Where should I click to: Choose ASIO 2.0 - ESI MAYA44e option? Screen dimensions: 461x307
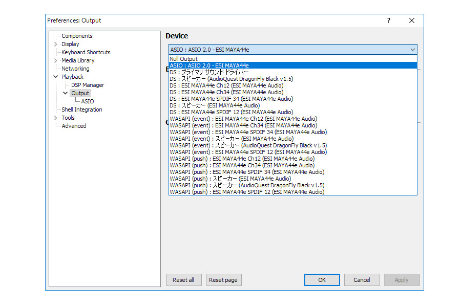[209, 65]
